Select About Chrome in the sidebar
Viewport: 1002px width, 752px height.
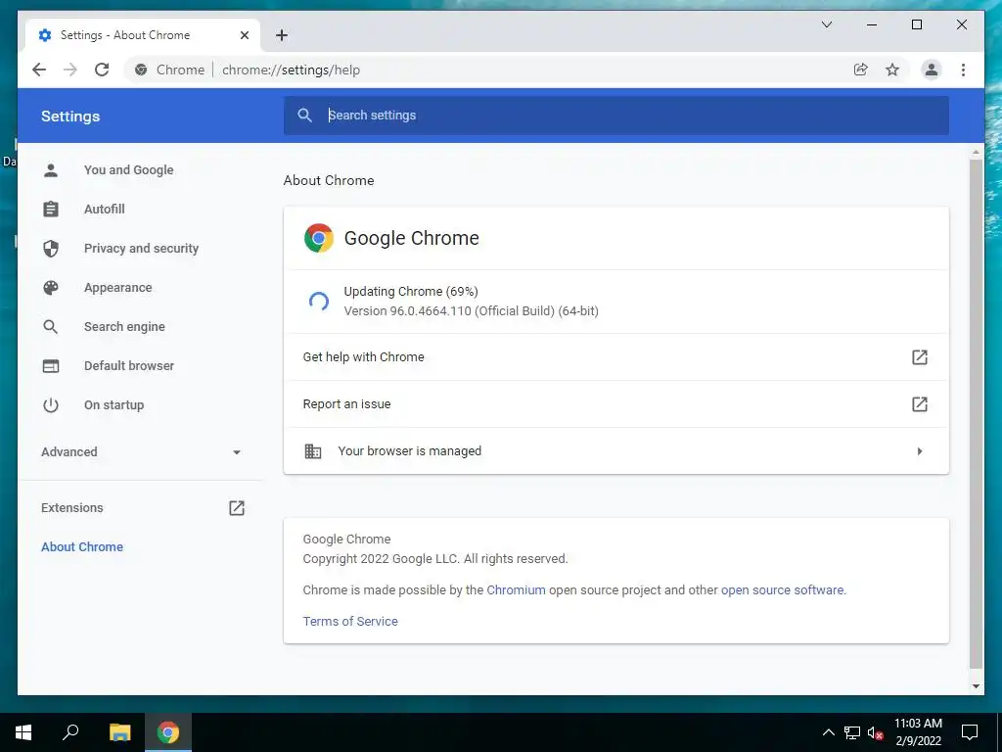(82, 546)
